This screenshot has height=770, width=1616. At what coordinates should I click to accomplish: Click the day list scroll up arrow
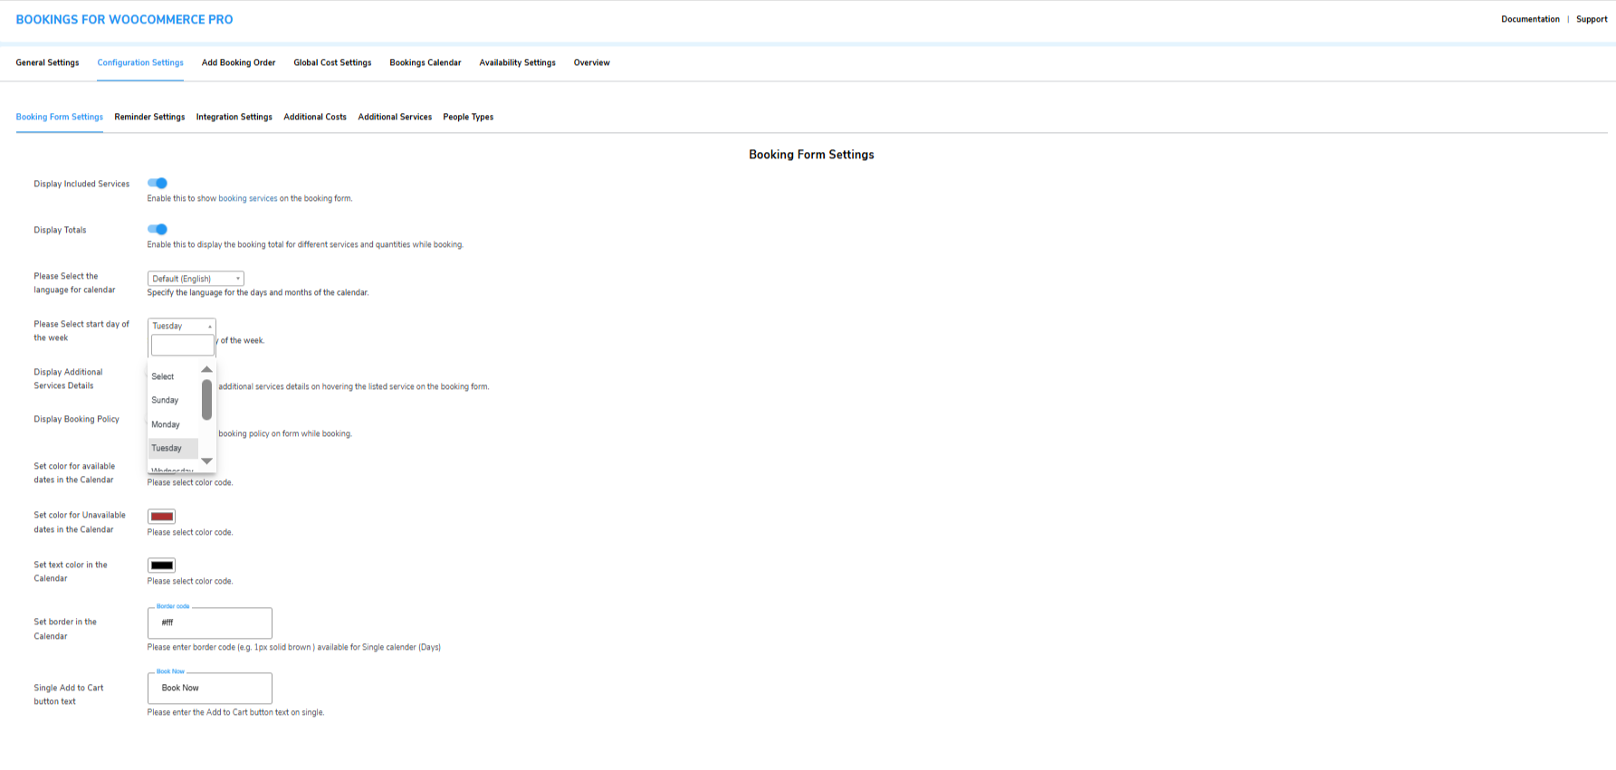click(206, 369)
